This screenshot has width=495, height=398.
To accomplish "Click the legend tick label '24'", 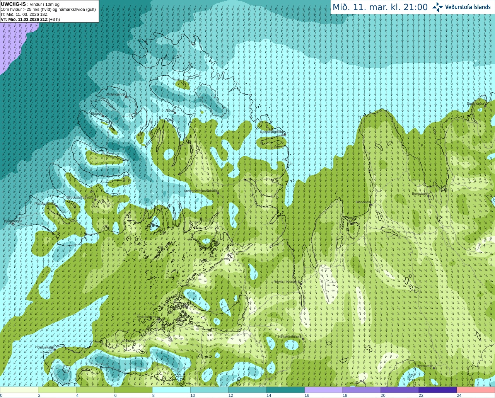I will click(x=459, y=395).
